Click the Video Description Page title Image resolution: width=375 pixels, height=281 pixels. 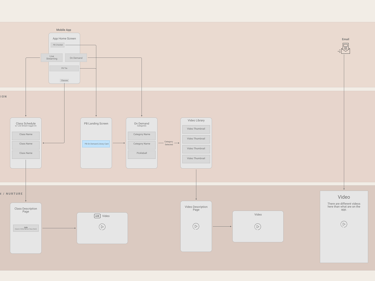(196, 208)
